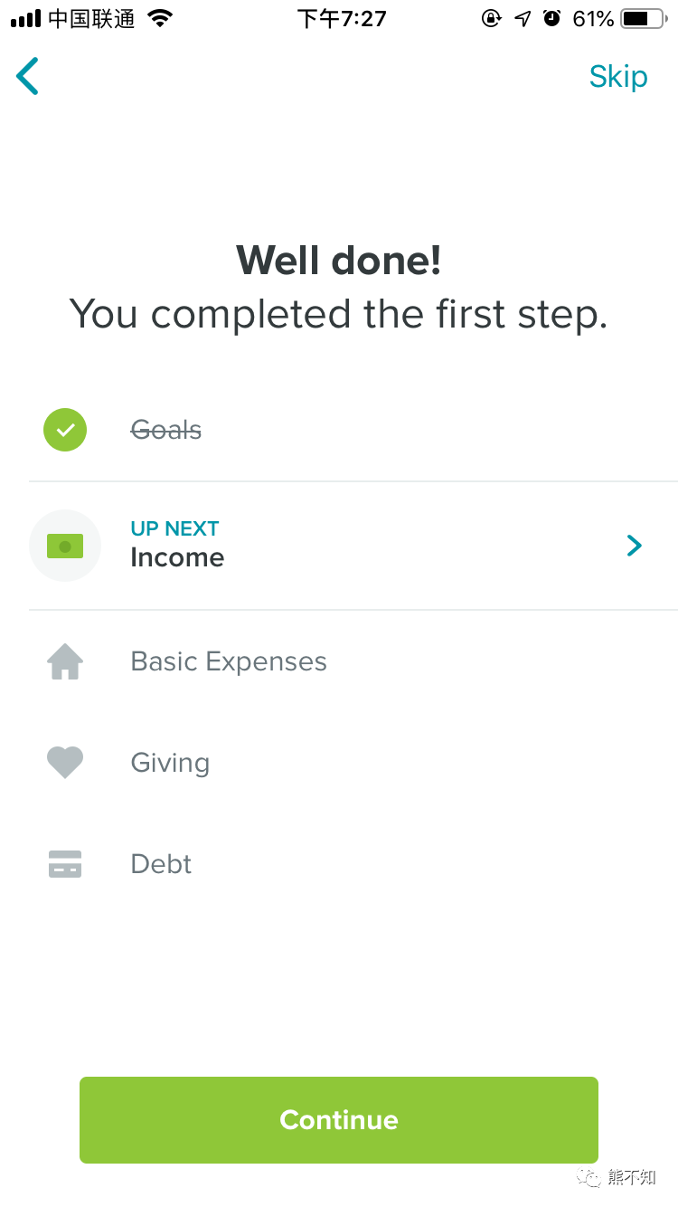Select the Debt step label

161,864
